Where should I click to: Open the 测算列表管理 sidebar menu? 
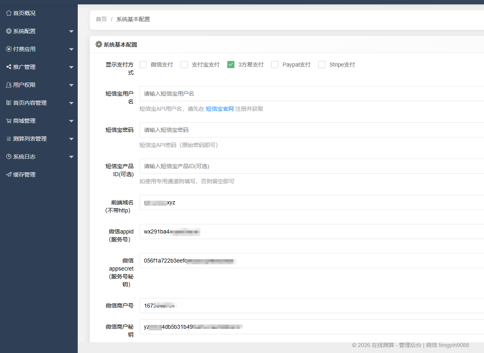(x=39, y=139)
